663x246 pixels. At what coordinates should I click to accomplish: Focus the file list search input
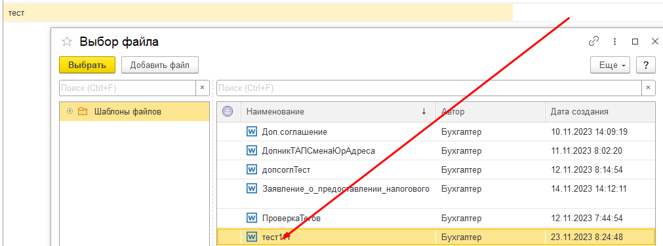pyautogui.click(x=429, y=88)
